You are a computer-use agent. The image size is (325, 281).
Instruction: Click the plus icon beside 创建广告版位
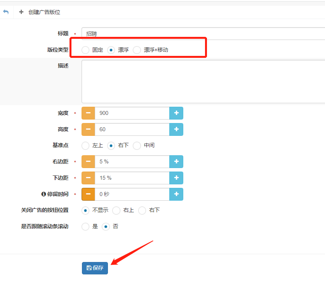tap(21, 12)
